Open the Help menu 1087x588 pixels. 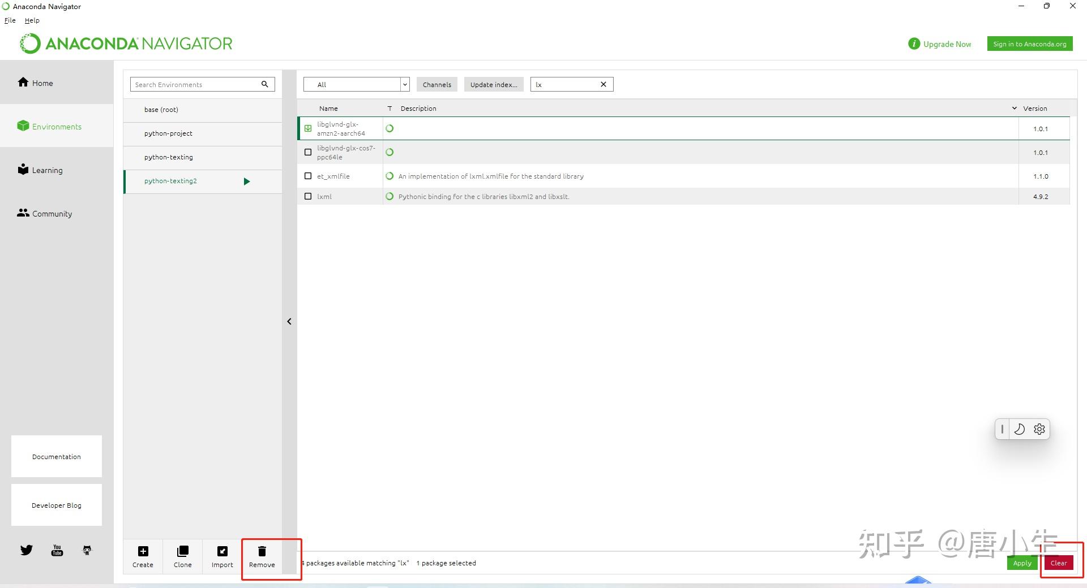tap(32, 20)
